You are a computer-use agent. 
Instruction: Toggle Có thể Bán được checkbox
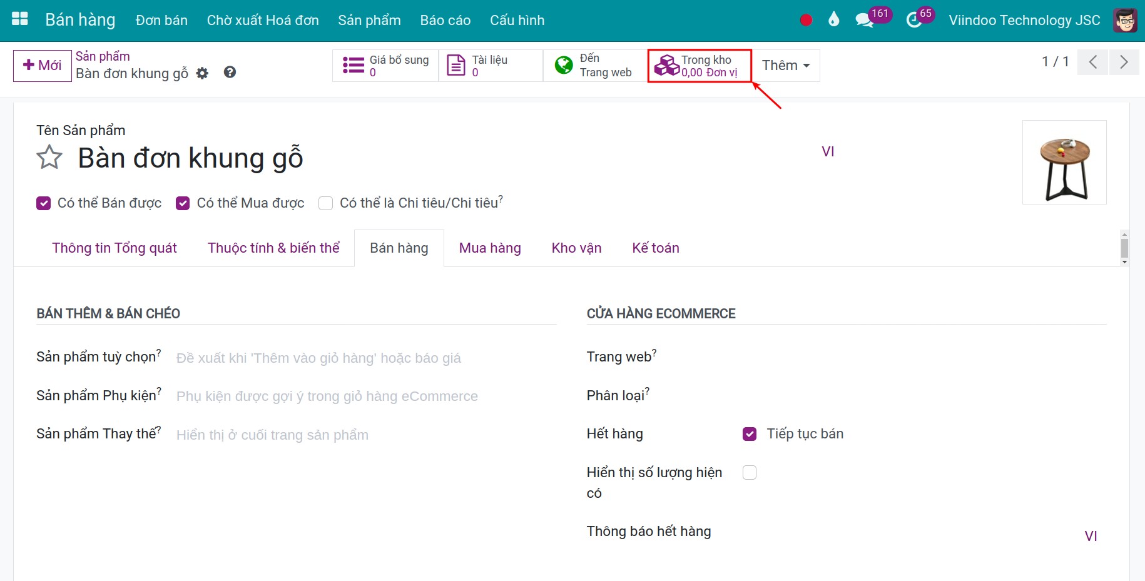pyautogui.click(x=43, y=203)
